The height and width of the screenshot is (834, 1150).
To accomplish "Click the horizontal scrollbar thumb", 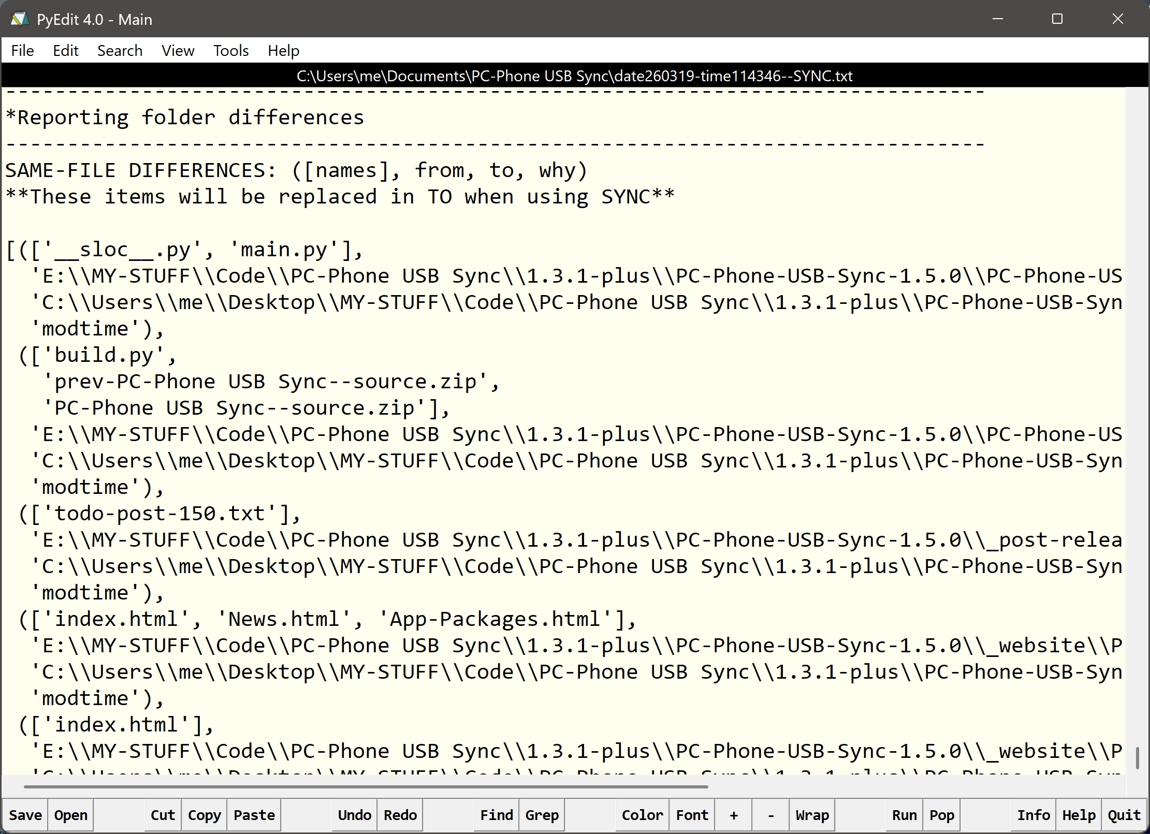I will click(x=366, y=786).
